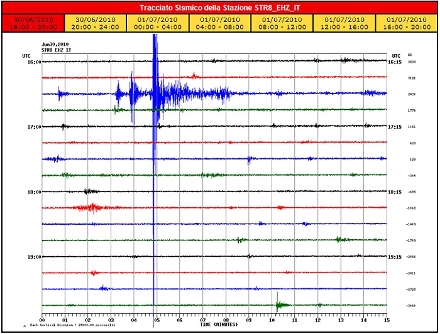
Task: Click the 16:00 UTC label on left axis
Action: (x=33, y=62)
